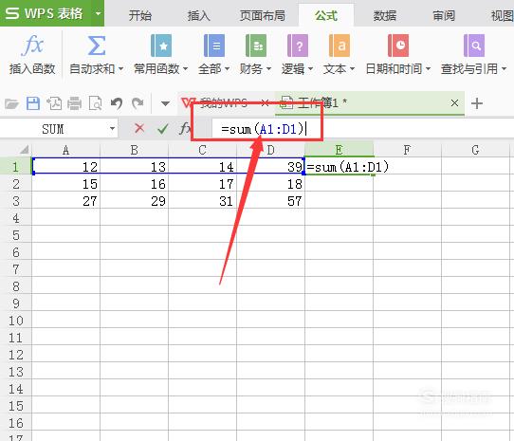This screenshot has width=514, height=441.
Task: Expand the 常用函数 dropdown arrow
Action: pos(185,69)
